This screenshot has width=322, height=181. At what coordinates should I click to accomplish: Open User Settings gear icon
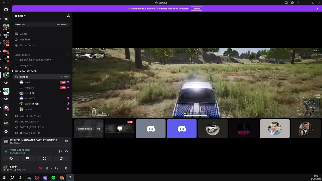click(x=66, y=168)
